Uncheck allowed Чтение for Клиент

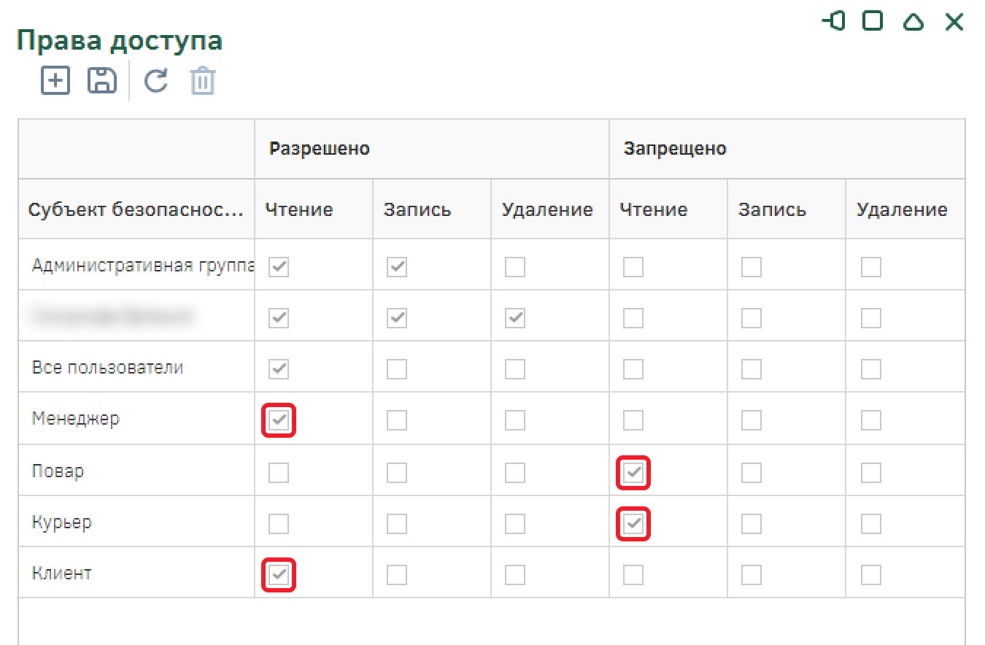click(x=279, y=575)
